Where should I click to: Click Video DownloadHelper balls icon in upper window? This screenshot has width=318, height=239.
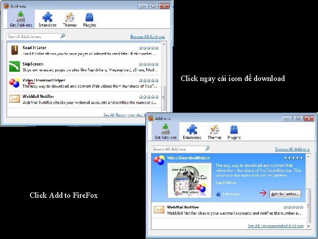point(15,82)
